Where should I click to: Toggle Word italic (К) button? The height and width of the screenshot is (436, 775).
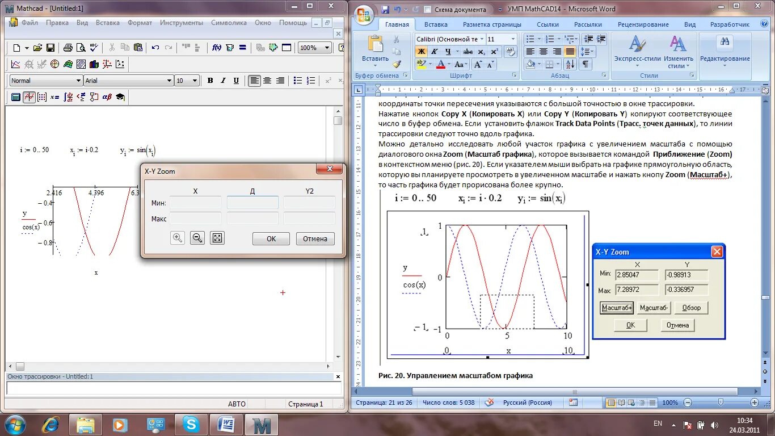point(433,52)
